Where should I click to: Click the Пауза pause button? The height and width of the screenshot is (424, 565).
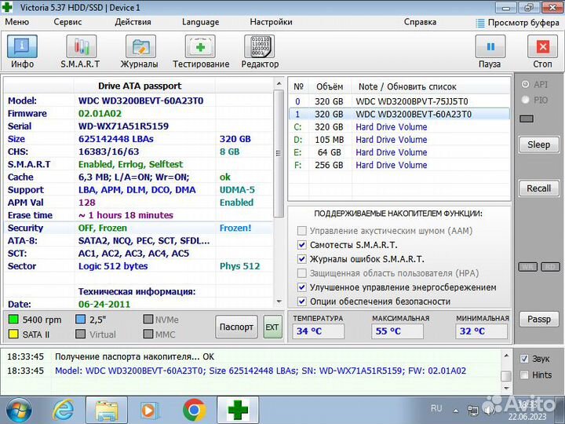point(490,51)
